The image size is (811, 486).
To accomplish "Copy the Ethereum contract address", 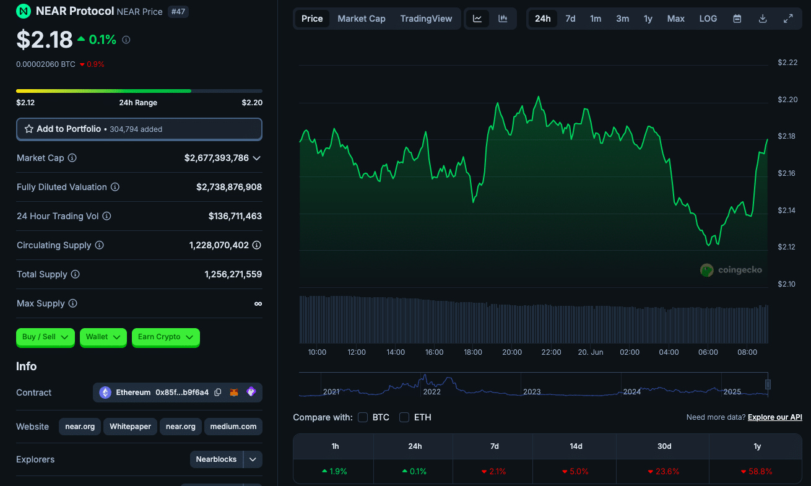I will pyautogui.click(x=218, y=393).
